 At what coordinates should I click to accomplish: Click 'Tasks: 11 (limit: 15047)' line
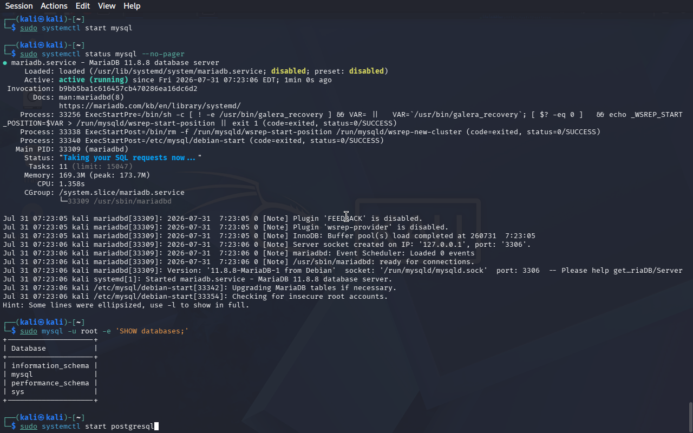81,166
